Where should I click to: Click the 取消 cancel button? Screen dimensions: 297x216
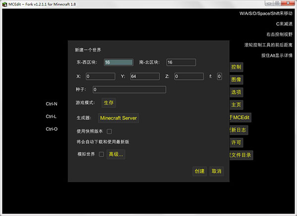[x=216, y=171]
